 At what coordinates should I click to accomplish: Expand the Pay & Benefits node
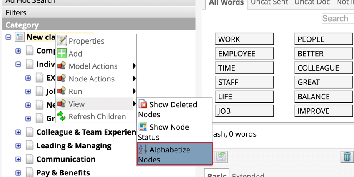pos(18,172)
